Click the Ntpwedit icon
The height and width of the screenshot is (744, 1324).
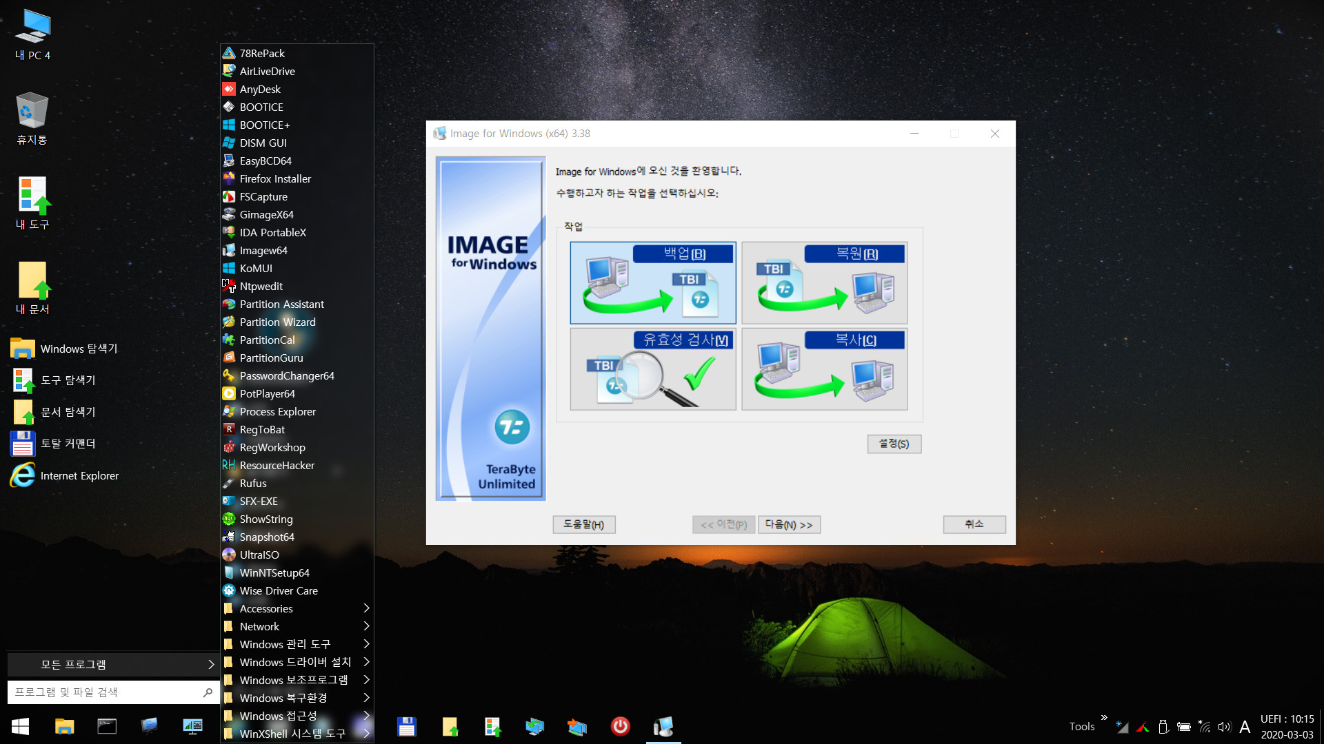229,286
